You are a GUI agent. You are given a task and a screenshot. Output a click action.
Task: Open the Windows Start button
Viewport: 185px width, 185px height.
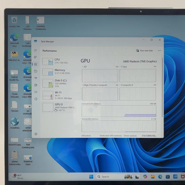(91, 177)
